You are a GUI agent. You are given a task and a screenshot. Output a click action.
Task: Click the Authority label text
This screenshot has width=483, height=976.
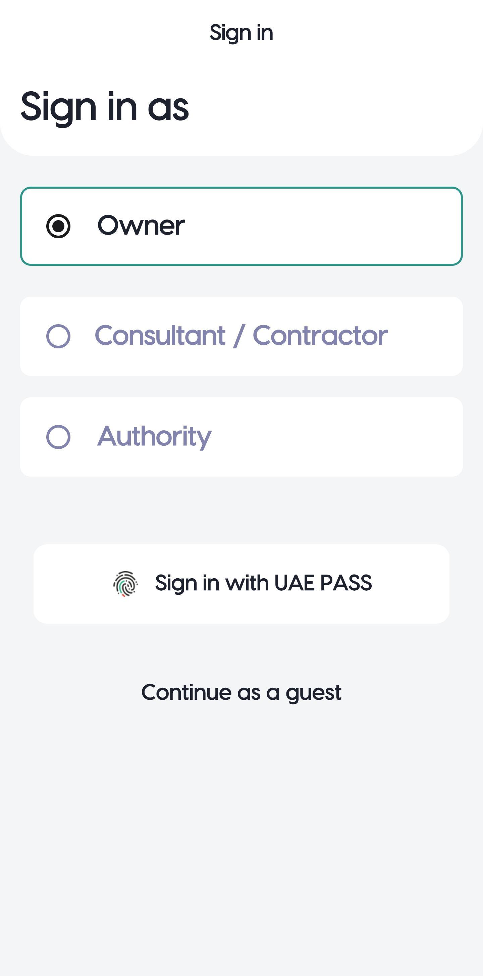(154, 437)
